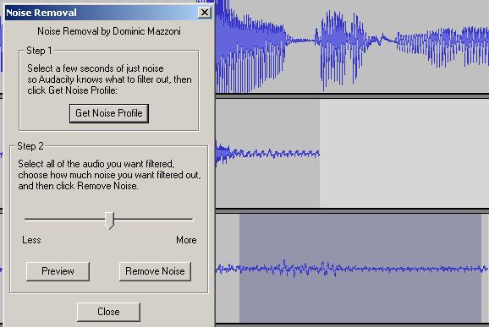Click the middle track's short waveform clip
Viewport: 489px width, 327px height.
pos(267,153)
